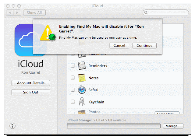This screenshot has height=140, width=195.
Task: Select the Keychain label
Action: (96, 102)
